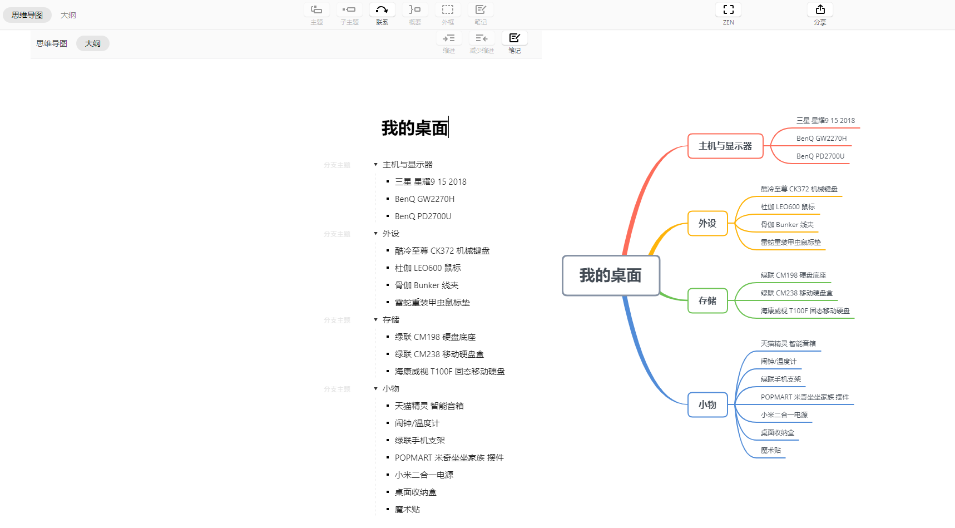
Task: Click the Topic (主题) icon in top toolbar
Action: click(316, 10)
